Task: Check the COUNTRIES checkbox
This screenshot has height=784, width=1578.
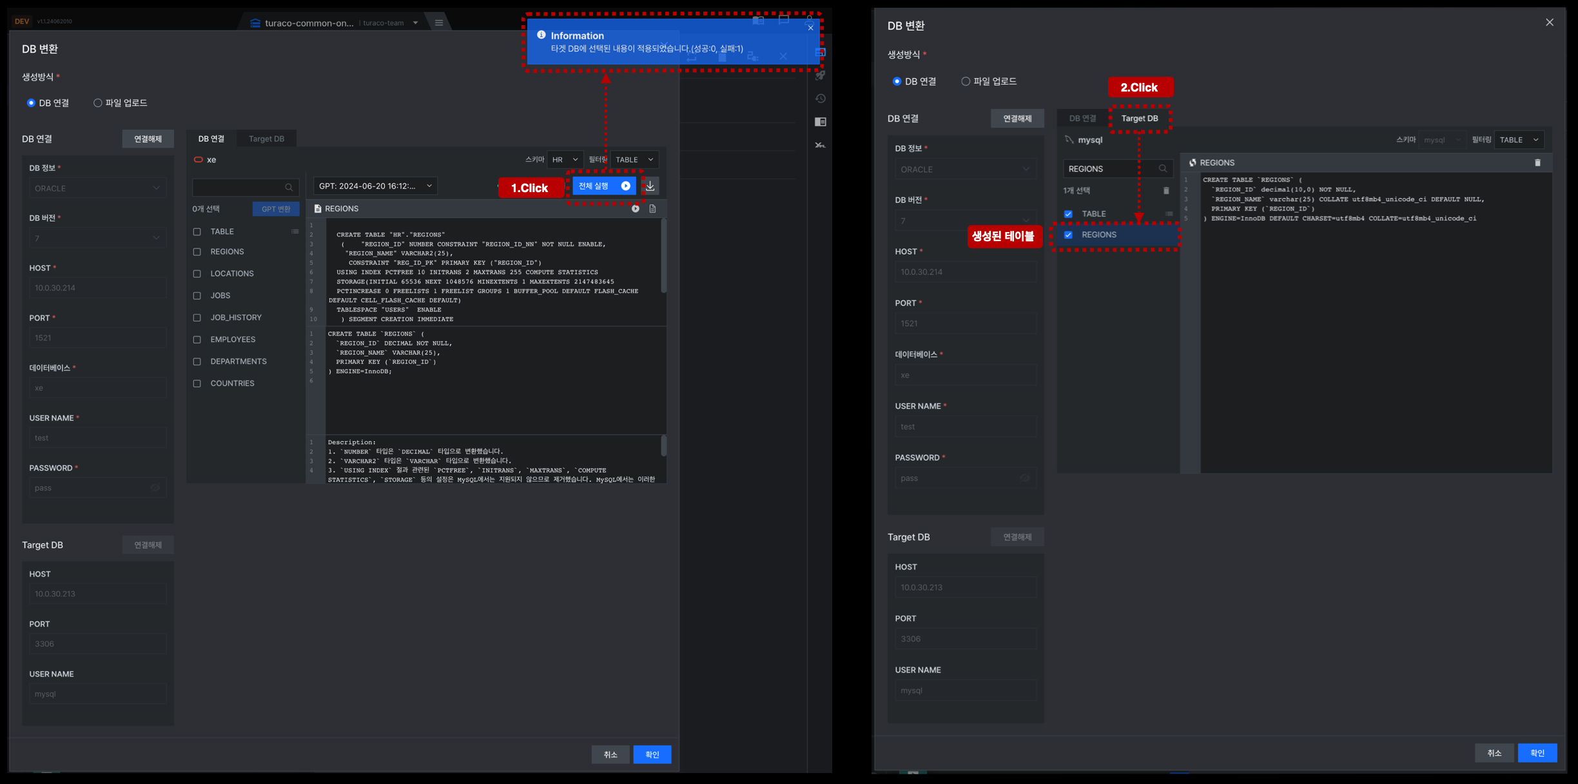Action: tap(197, 384)
